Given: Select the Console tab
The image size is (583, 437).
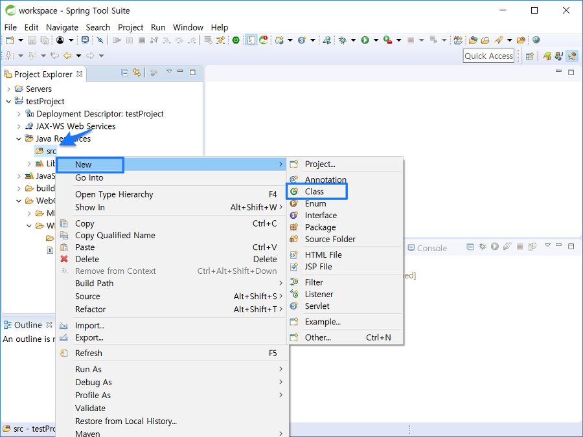Looking at the screenshot, I should point(428,248).
